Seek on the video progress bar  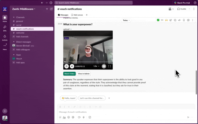tap(88, 62)
